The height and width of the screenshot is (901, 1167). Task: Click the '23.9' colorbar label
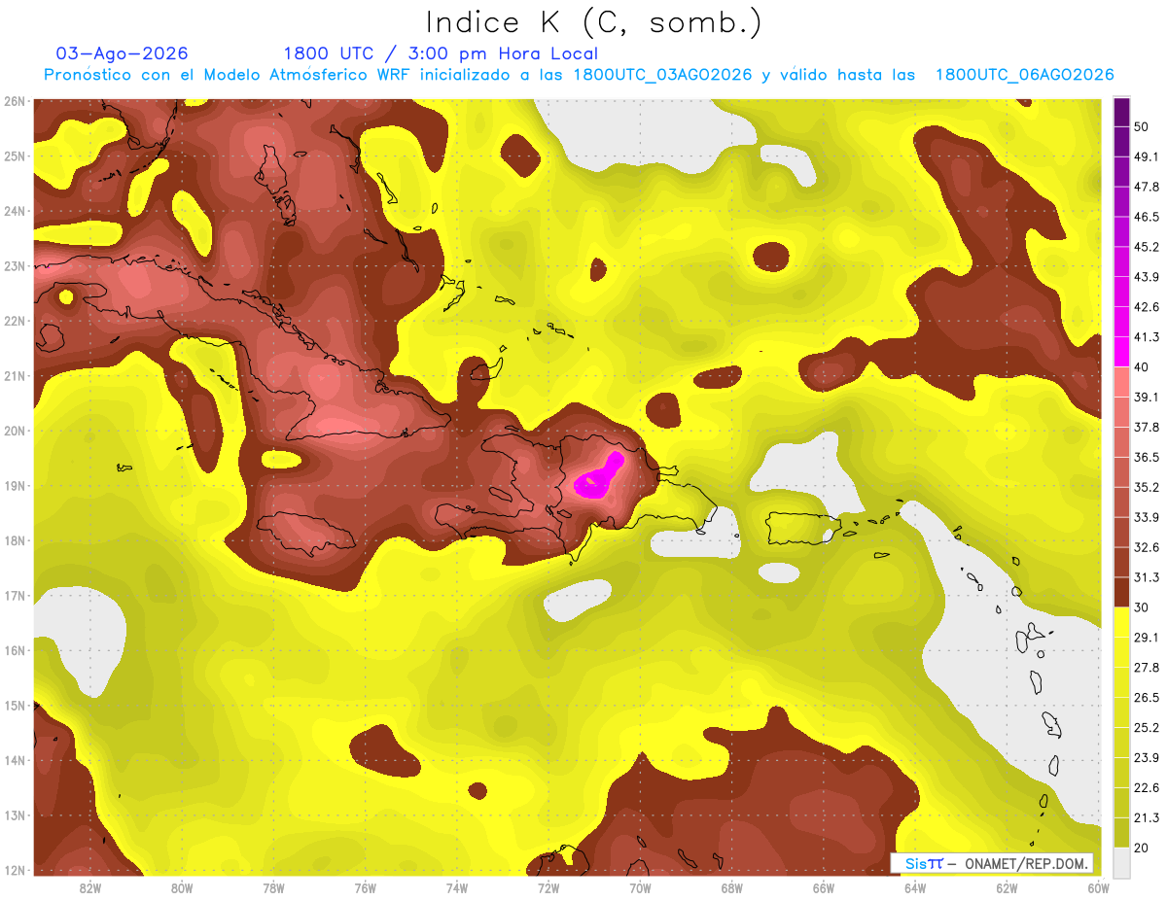tap(1147, 757)
